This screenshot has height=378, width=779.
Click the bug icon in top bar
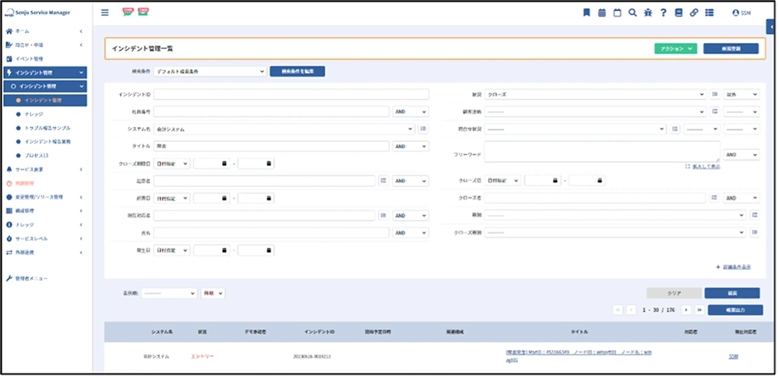(x=648, y=13)
